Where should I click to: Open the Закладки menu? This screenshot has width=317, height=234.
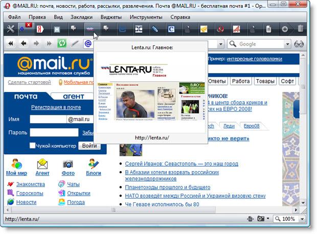[x=81, y=17]
